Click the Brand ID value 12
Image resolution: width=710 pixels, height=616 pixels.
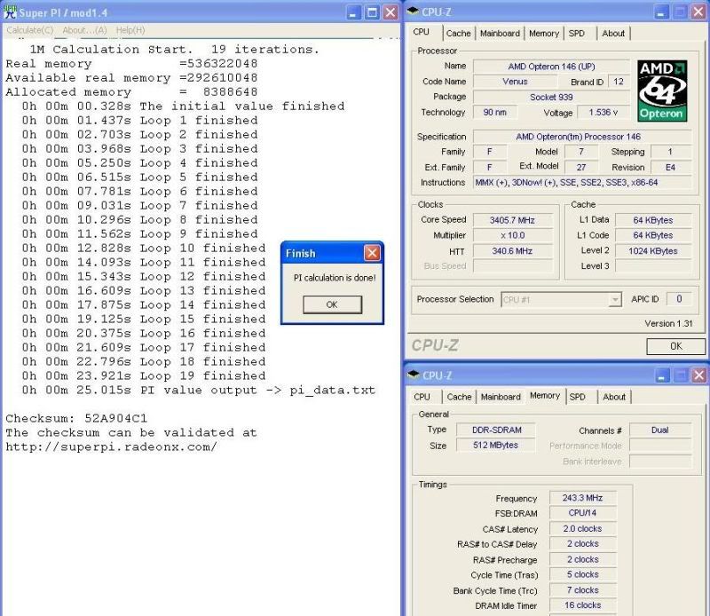click(x=619, y=82)
